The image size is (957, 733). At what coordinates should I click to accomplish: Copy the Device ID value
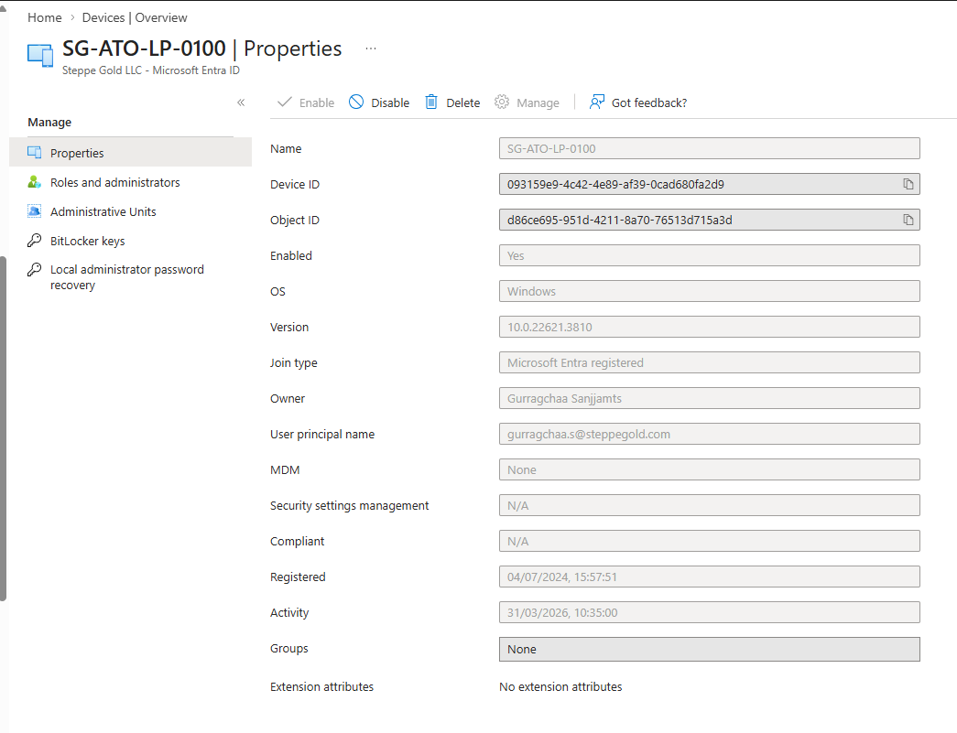tap(908, 184)
